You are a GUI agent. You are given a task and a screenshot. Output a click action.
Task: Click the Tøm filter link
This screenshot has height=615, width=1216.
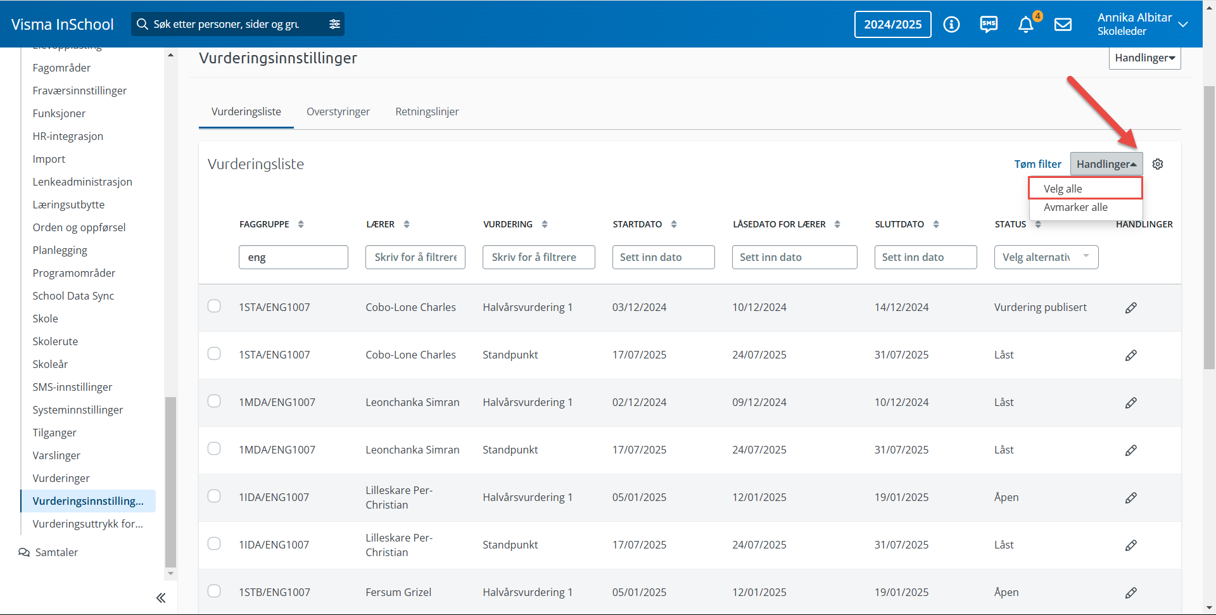pyautogui.click(x=1037, y=164)
